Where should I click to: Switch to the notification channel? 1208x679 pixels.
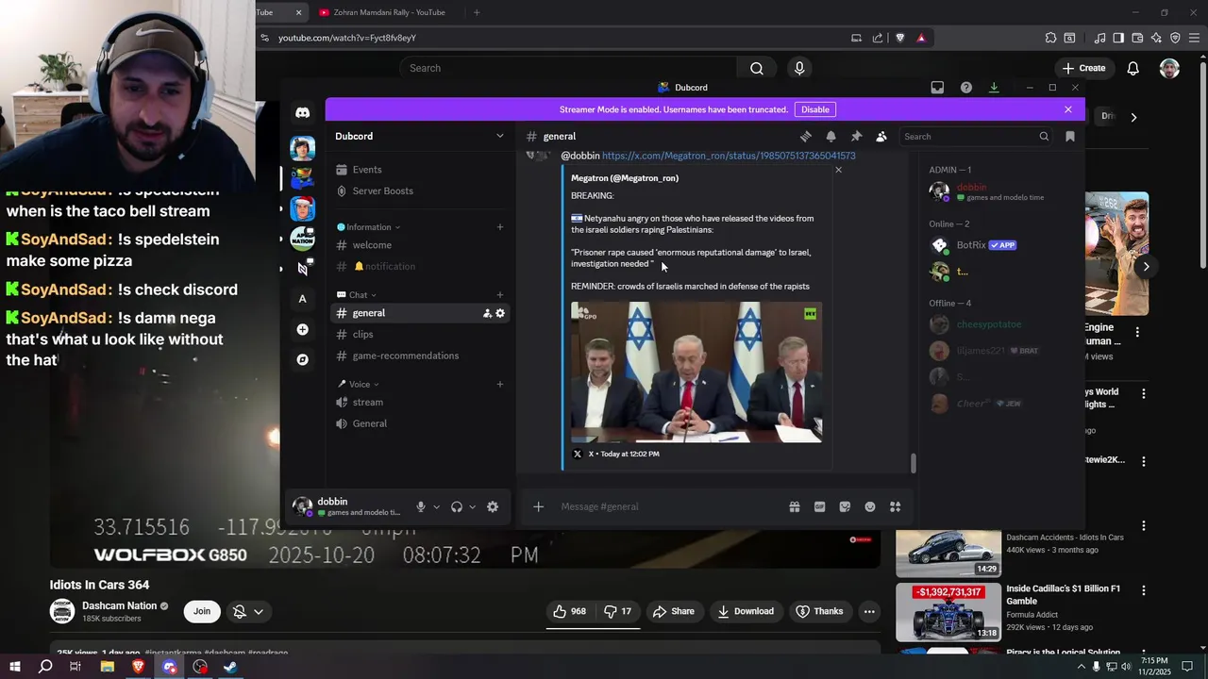pos(420,266)
